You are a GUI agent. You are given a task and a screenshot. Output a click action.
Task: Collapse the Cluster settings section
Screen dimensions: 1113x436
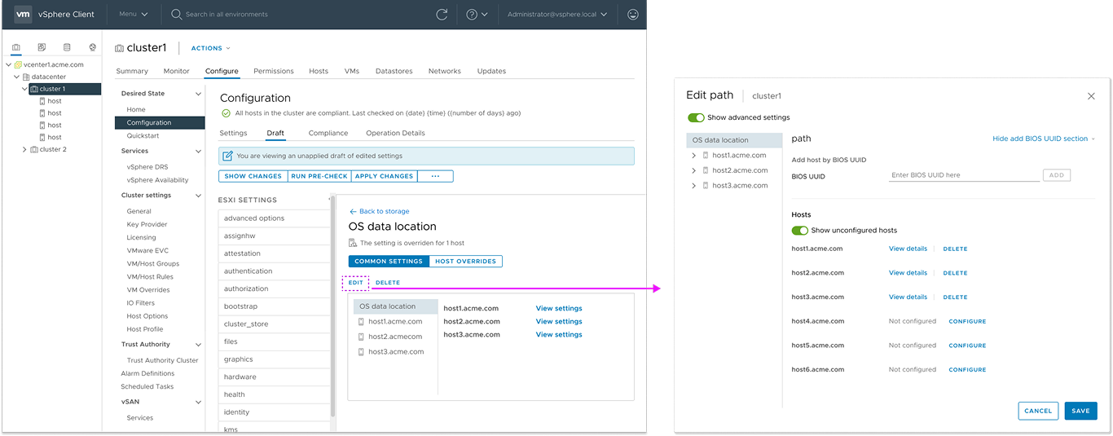(198, 196)
